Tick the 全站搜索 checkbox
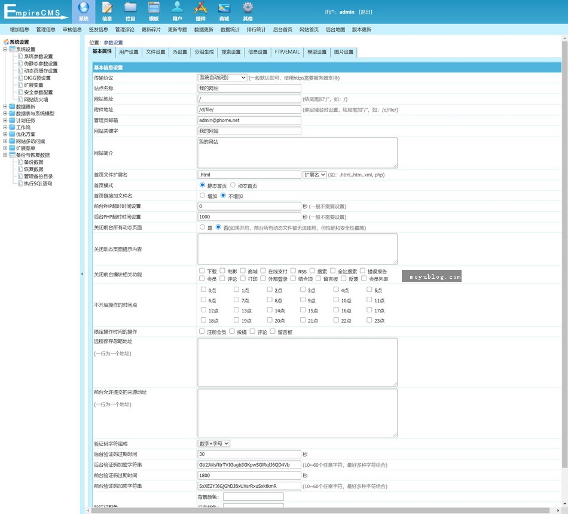This screenshot has height=514, width=568. [x=332, y=271]
